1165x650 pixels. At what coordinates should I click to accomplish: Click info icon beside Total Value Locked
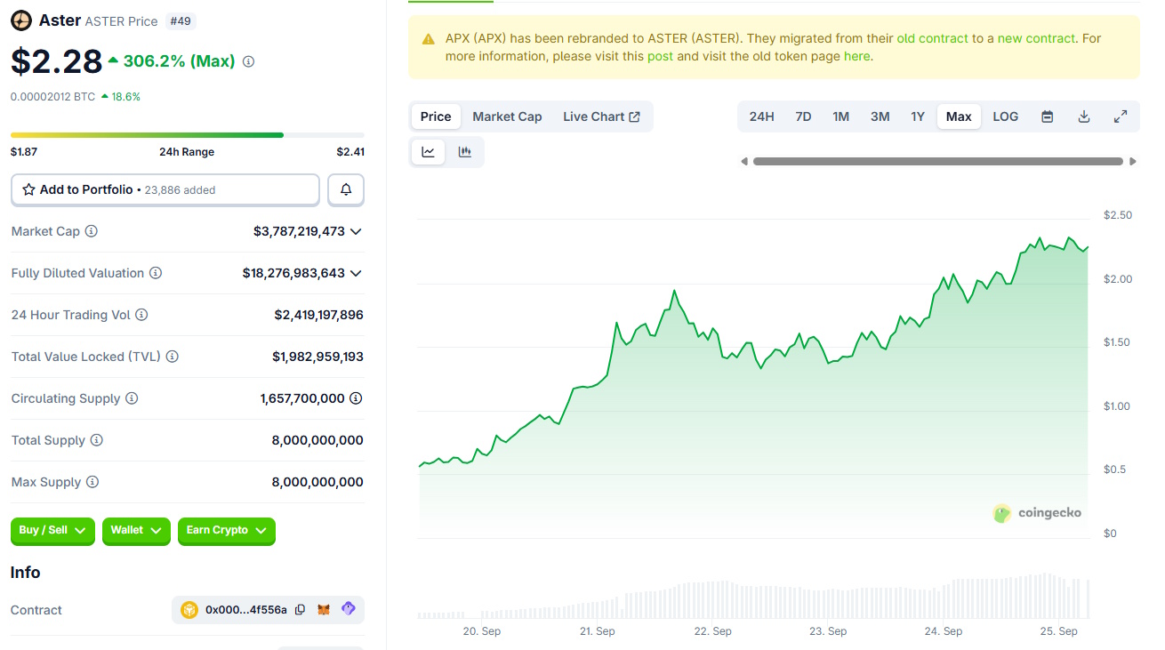[172, 357]
